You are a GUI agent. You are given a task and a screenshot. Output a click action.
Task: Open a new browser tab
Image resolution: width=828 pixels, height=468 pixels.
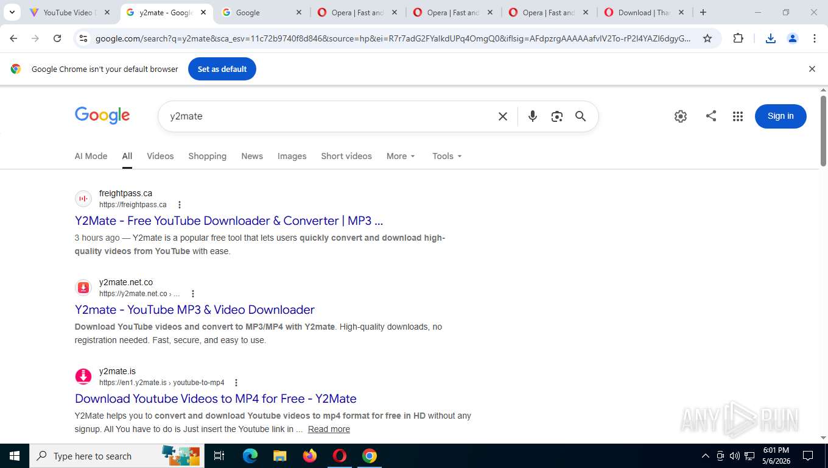coord(703,12)
